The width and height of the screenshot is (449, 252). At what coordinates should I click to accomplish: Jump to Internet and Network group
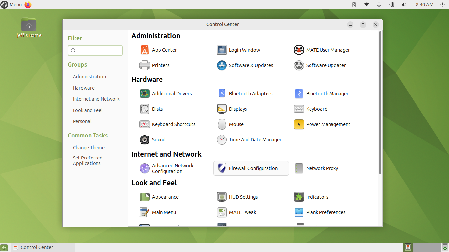(x=96, y=99)
